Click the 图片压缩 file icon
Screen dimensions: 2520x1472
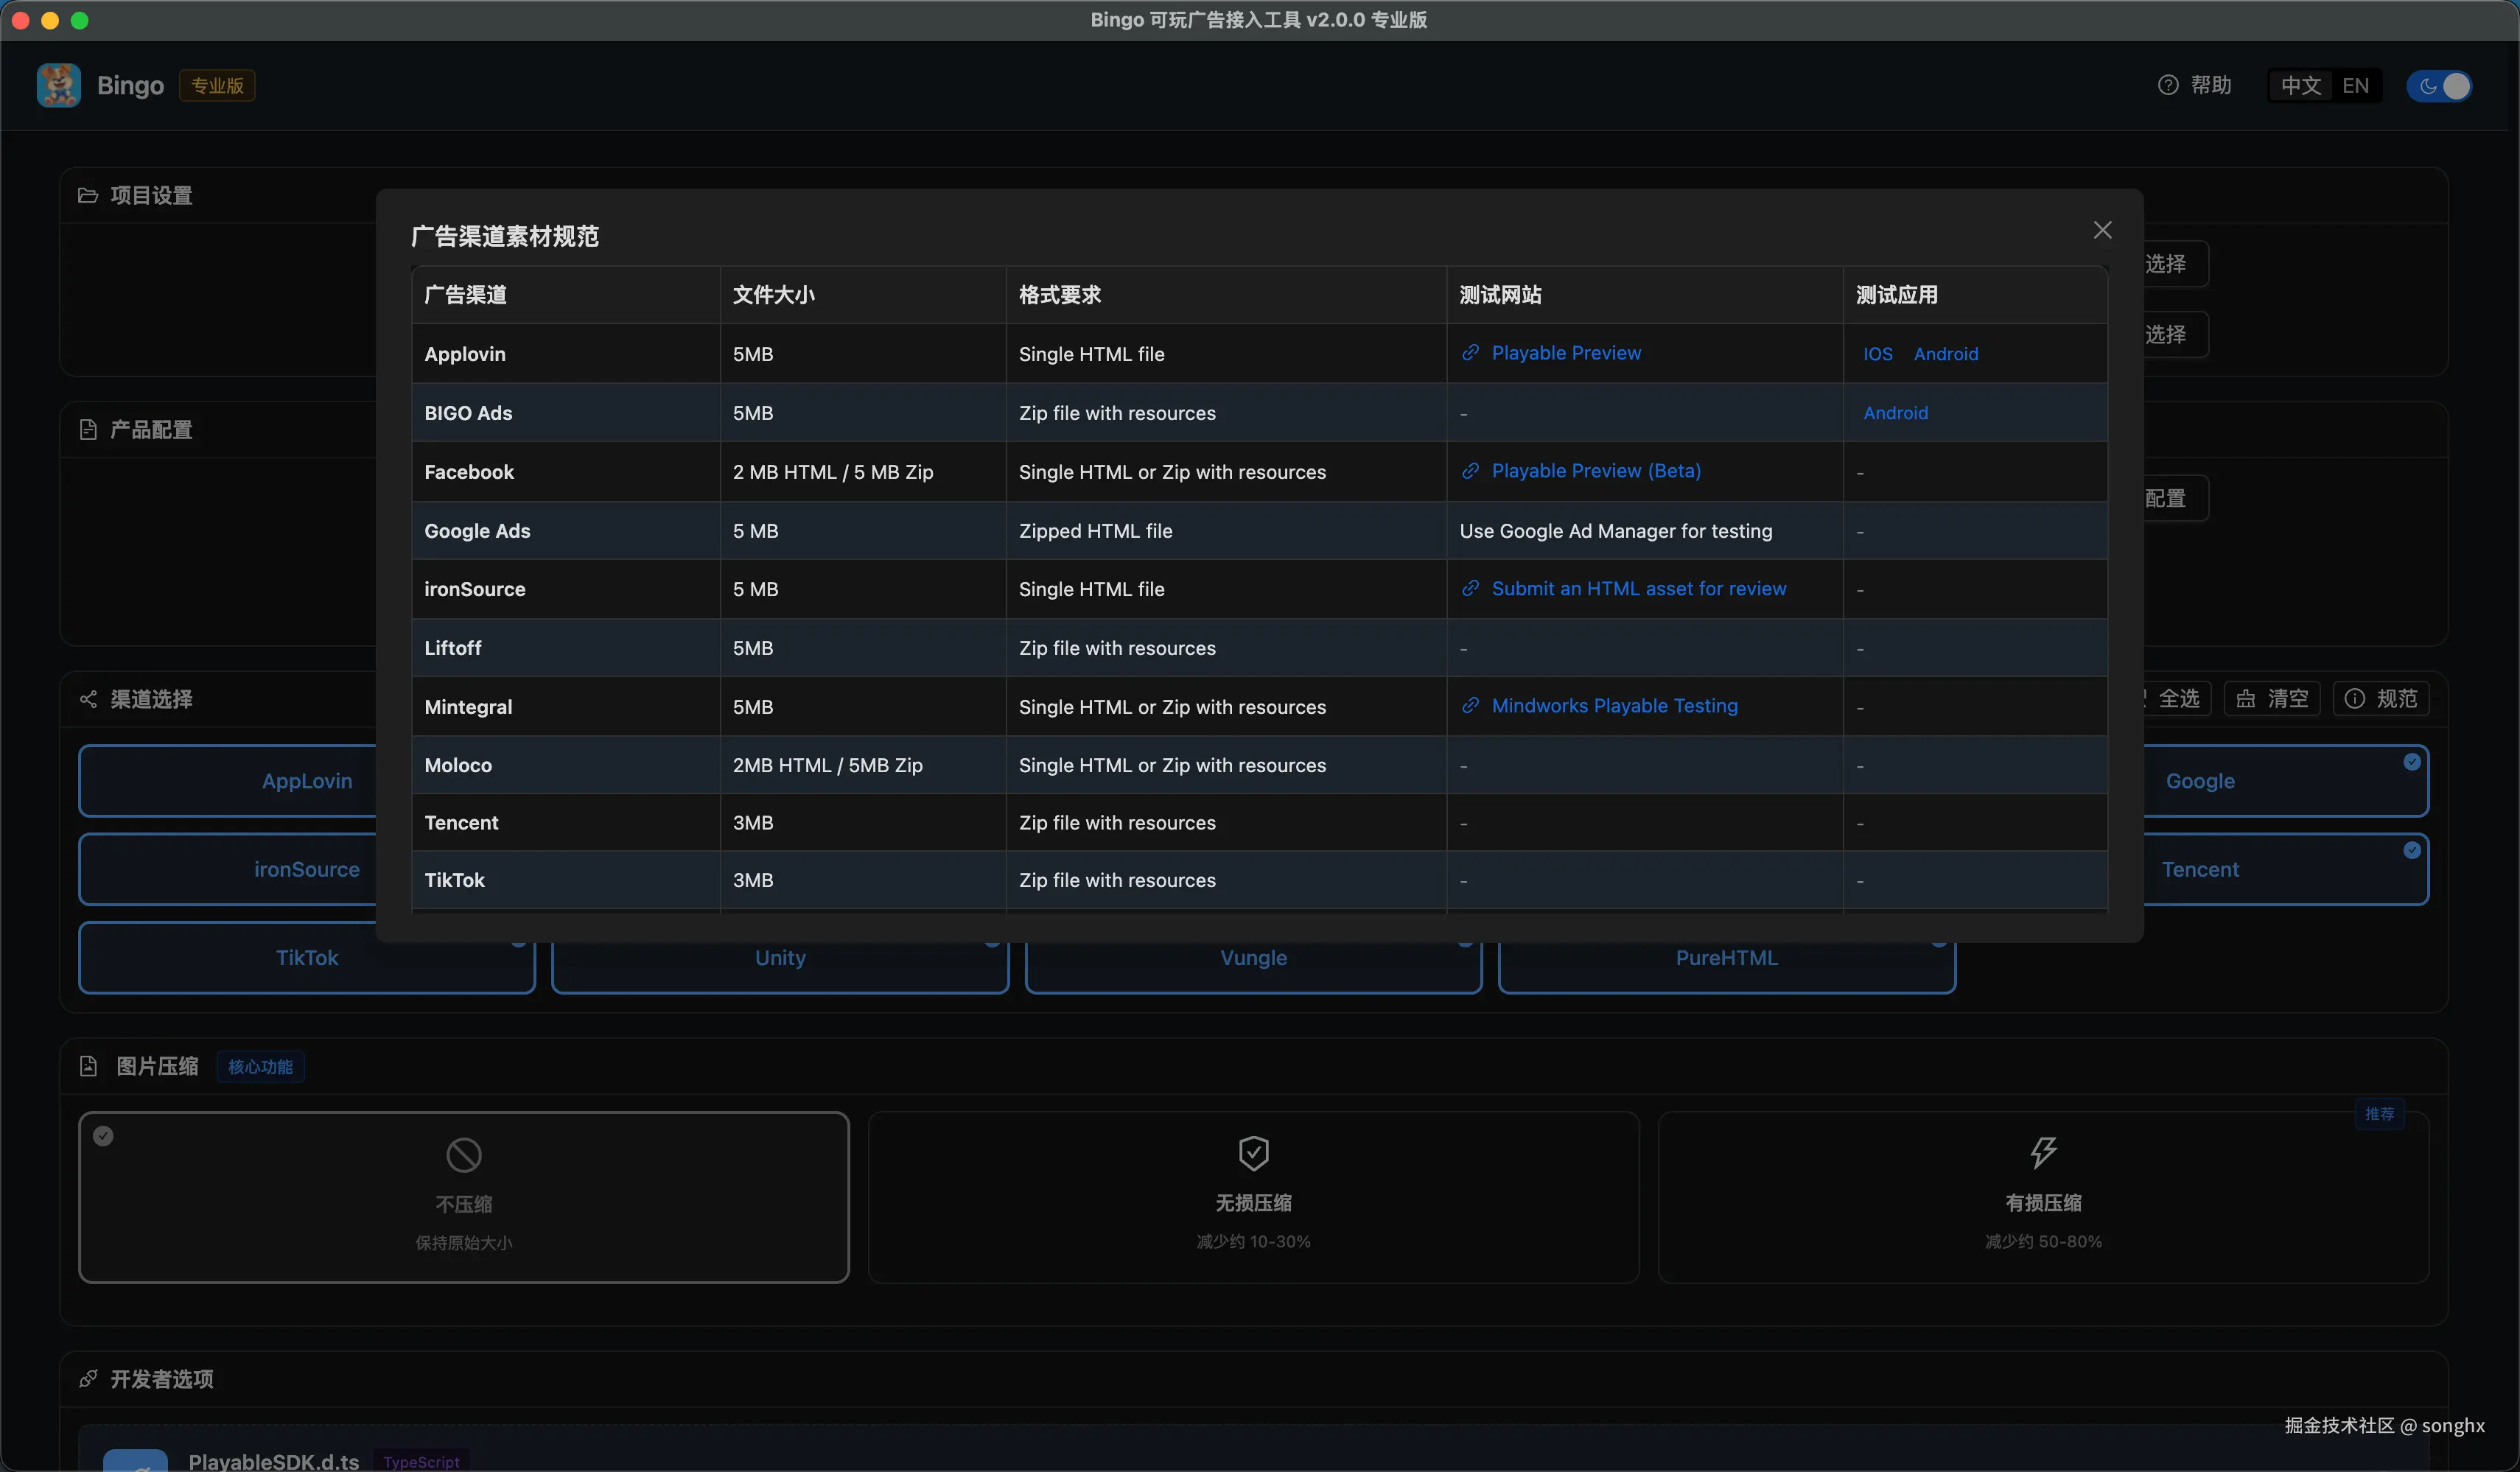(x=88, y=1066)
